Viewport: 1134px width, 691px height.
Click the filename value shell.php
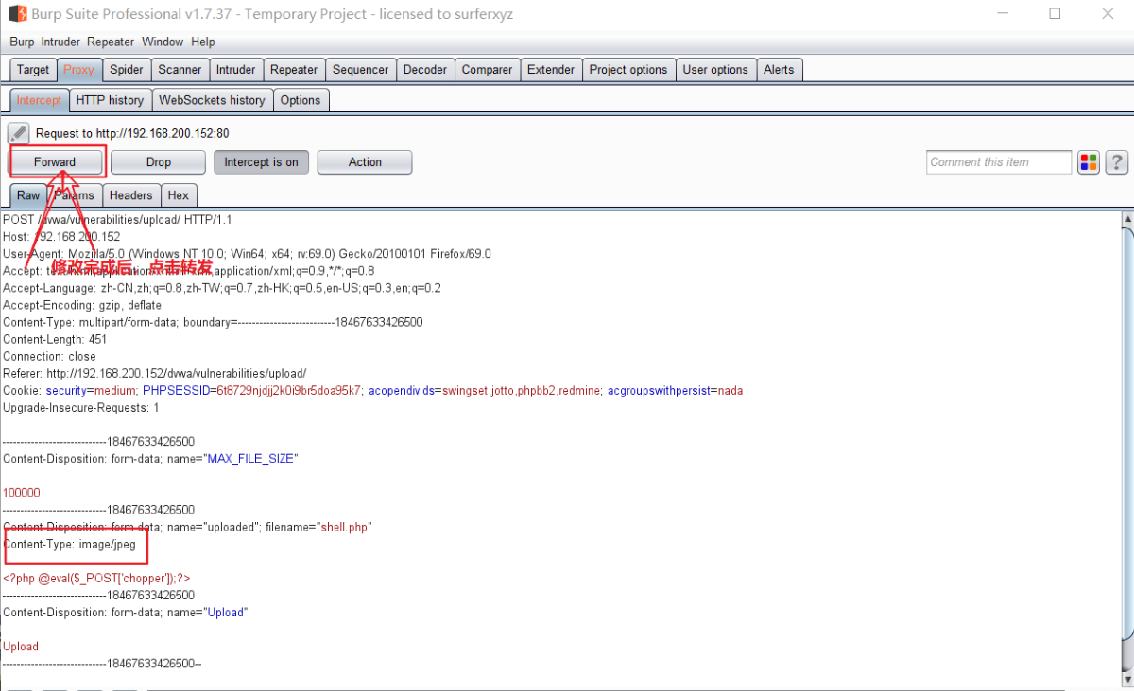click(344, 527)
